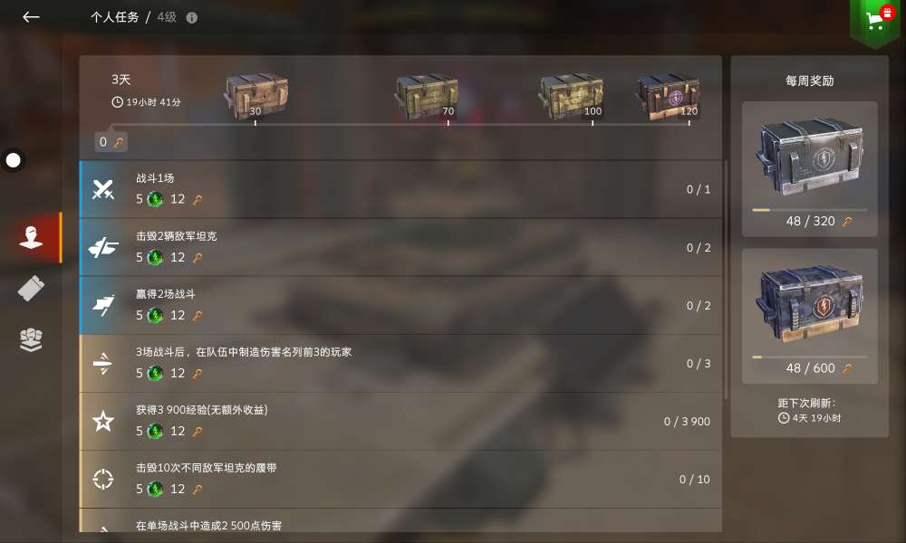Open the 击毁2辆敌军坦克 mission
Image resolution: width=906 pixels, height=543 pixels.
point(400,247)
